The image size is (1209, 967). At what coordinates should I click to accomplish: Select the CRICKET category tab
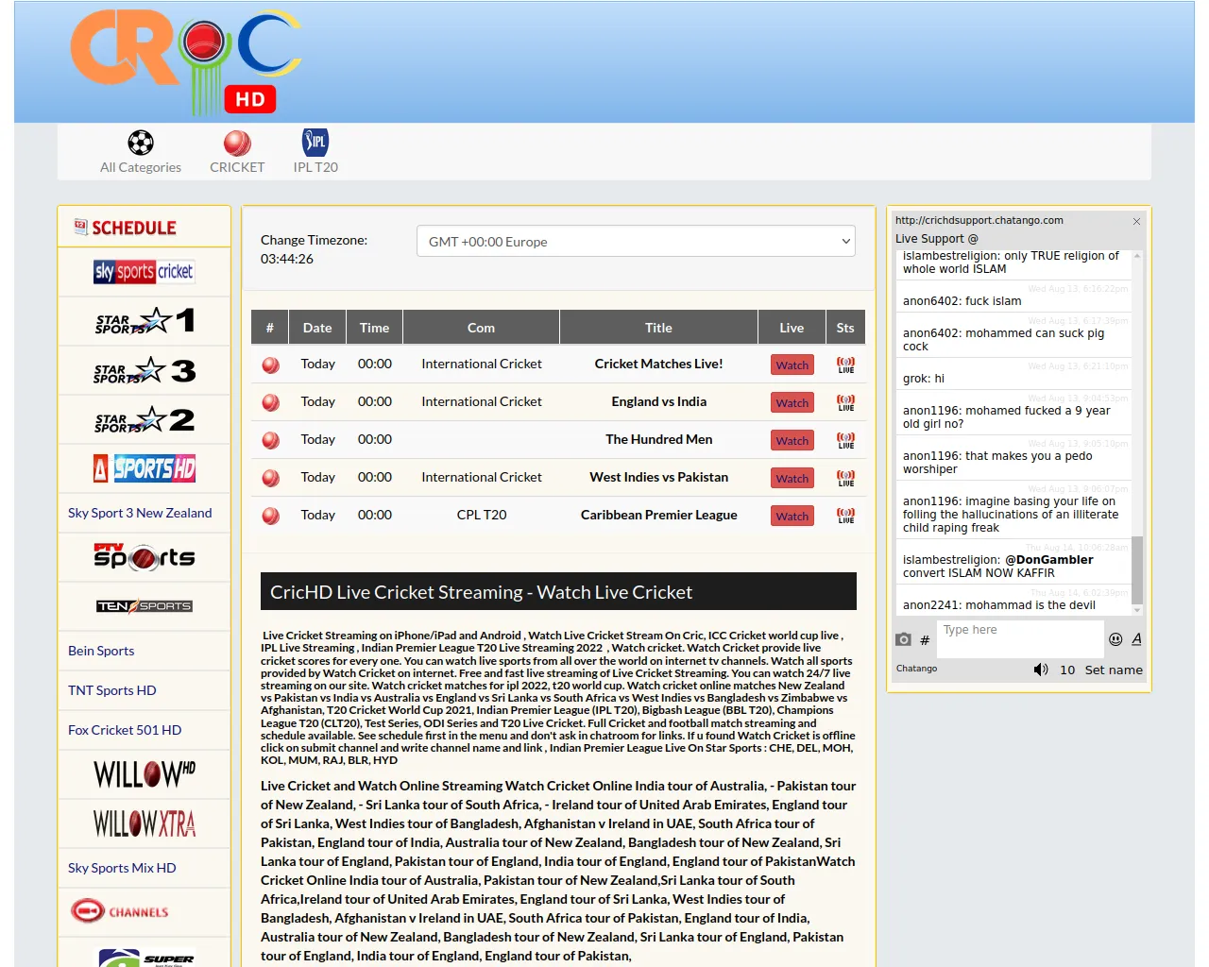[x=237, y=153]
